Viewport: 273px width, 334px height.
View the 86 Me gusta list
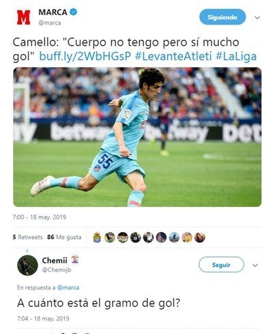coord(64,237)
